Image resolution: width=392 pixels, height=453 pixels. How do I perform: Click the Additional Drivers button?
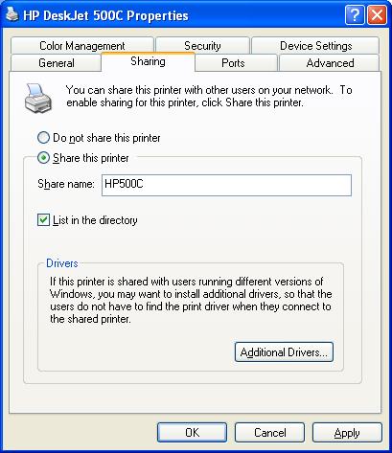pos(284,351)
